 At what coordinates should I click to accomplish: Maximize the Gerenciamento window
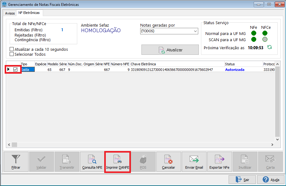point(269,4)
